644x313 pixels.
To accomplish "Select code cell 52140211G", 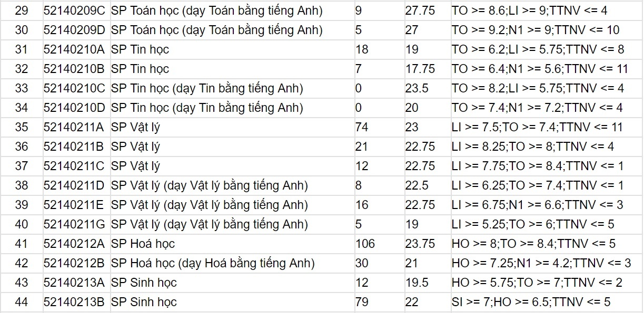I will pos(74,224).
